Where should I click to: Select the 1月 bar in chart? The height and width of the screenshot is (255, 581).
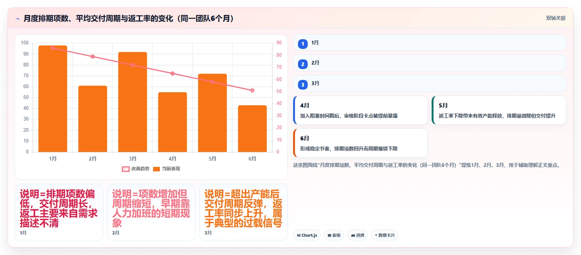53,99
